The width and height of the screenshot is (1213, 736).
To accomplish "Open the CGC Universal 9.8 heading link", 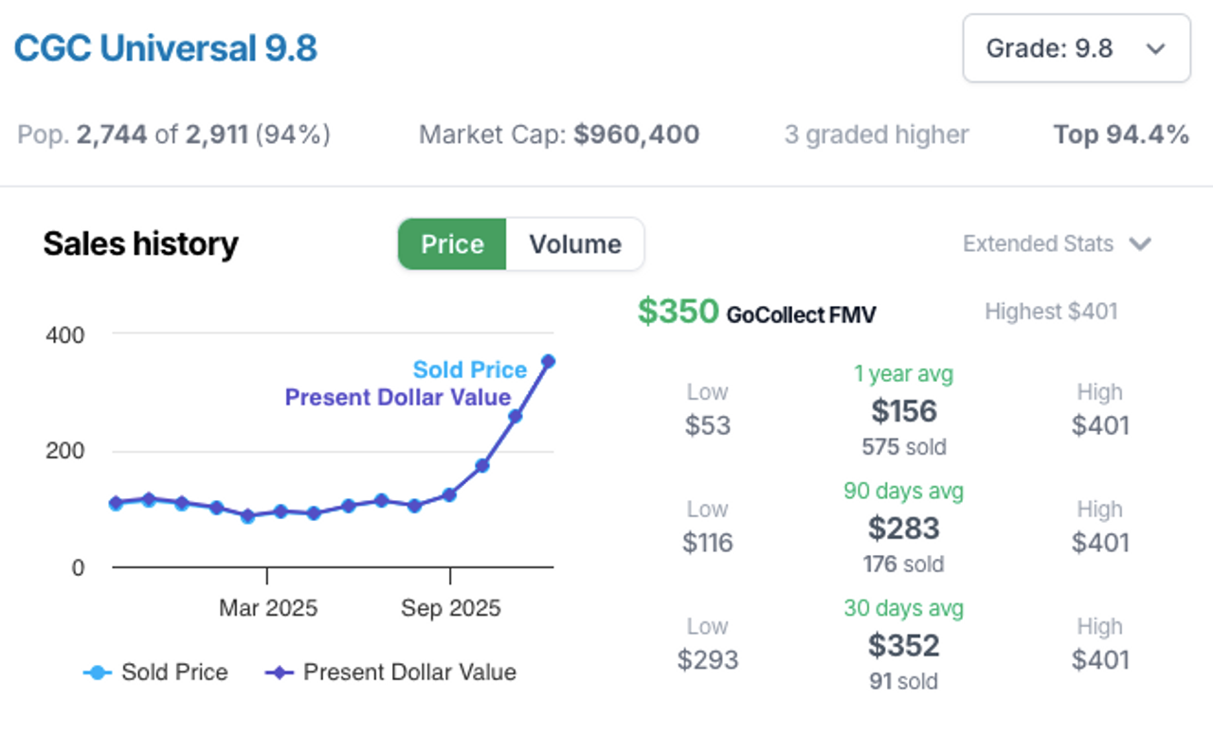I will click(x=166, y=48).
